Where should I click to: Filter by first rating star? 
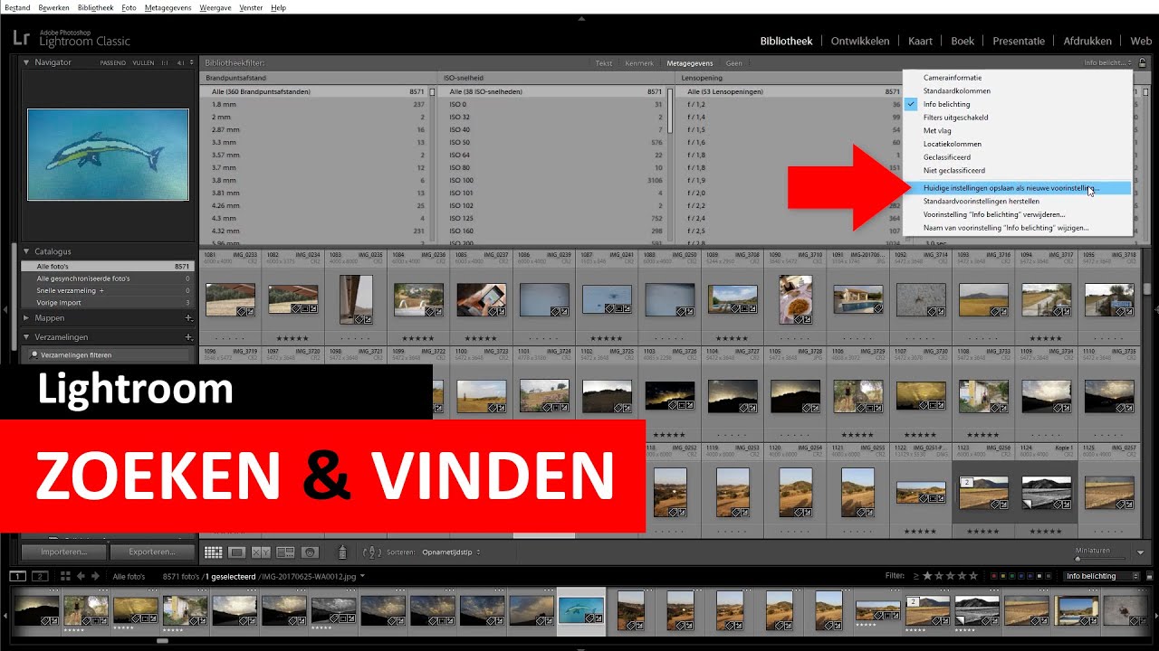[x=927, y=576]
